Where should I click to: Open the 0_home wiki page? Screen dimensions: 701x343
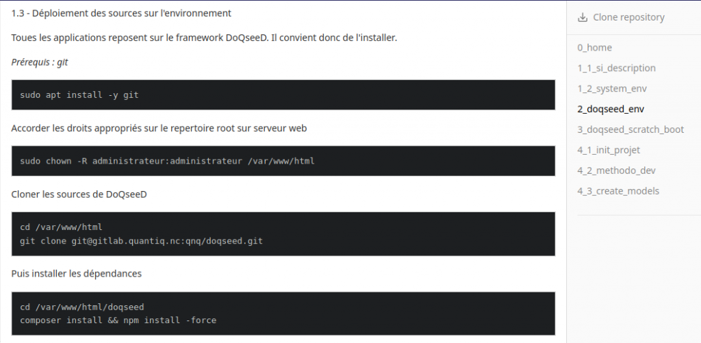pos(594,47)
